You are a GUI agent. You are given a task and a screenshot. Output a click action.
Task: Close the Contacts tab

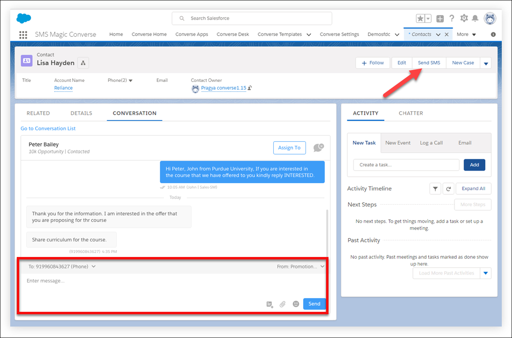446,34
